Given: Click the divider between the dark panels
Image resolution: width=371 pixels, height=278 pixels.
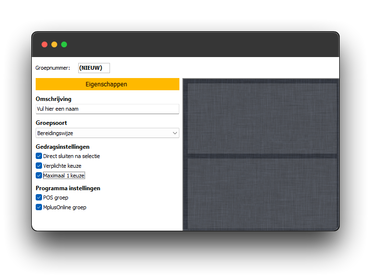Looking at the screenshot, I should pos(262,156).
